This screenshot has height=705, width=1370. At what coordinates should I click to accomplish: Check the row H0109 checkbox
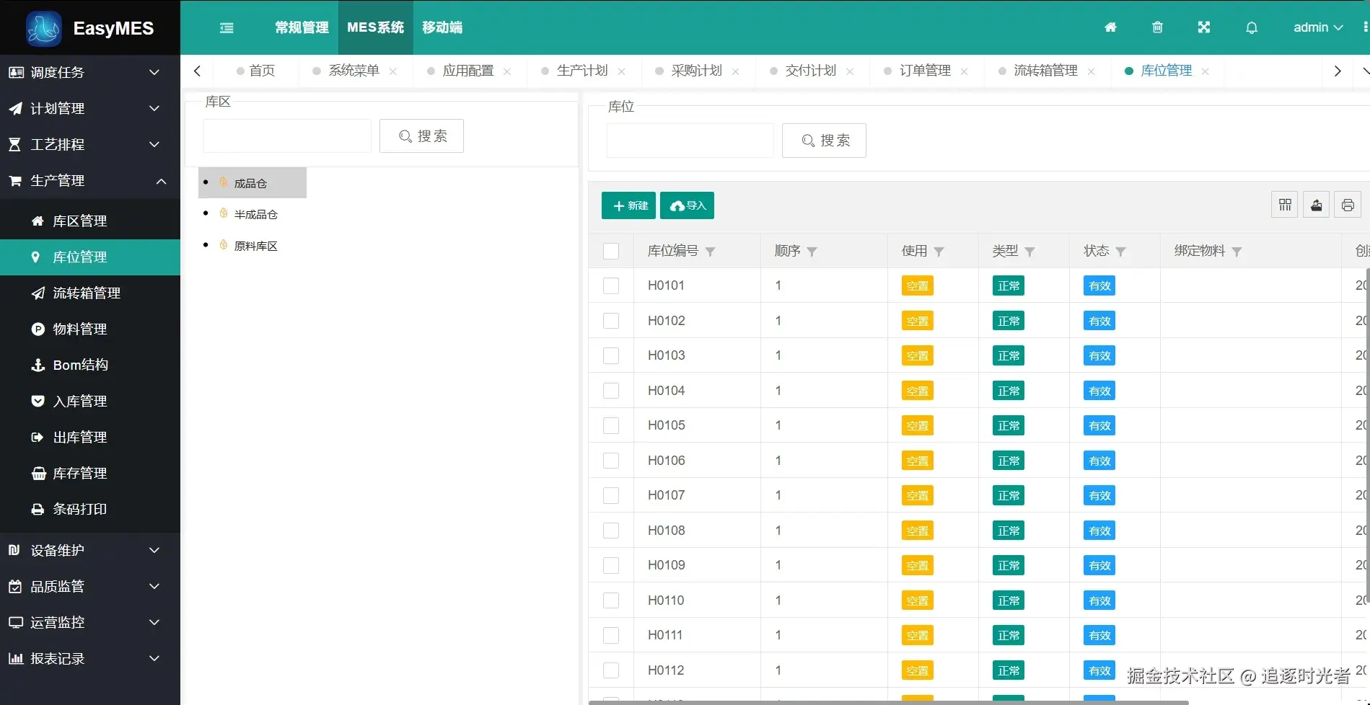(x=611, y=565)
